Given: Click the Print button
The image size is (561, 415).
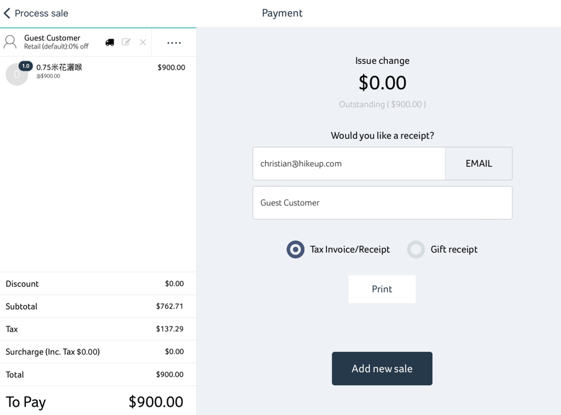Looking at the screenshot, I should 382,289.
